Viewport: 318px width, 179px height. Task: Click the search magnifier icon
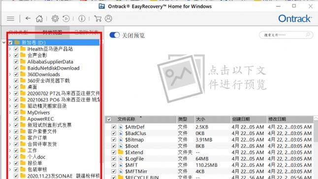pyautogui.click(x=308, y=35)
